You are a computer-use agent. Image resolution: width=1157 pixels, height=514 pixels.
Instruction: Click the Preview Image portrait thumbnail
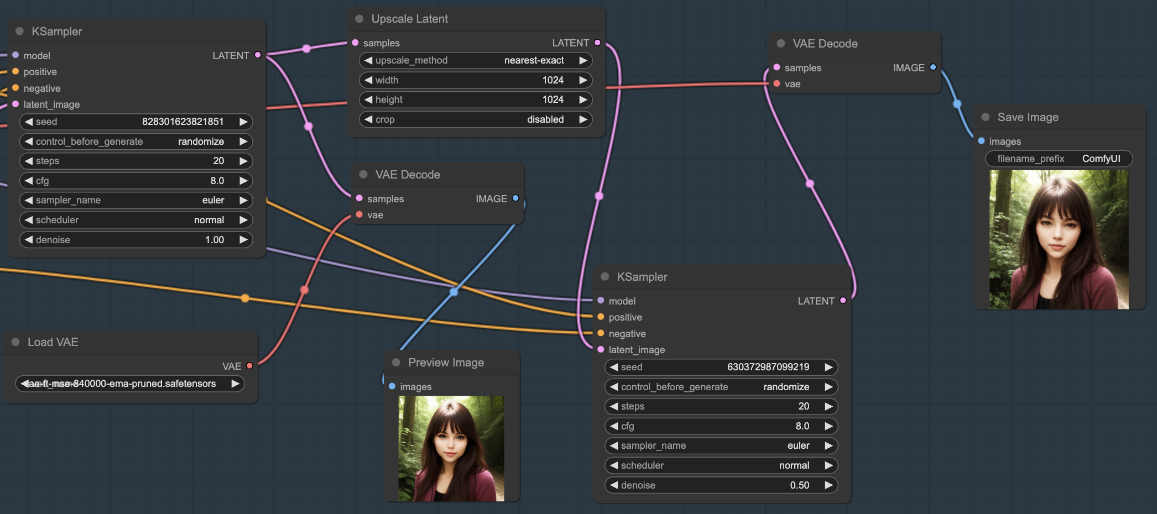451,448
